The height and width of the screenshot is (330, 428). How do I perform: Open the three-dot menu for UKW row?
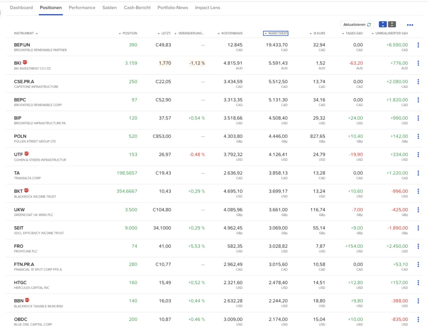(418, 210)
